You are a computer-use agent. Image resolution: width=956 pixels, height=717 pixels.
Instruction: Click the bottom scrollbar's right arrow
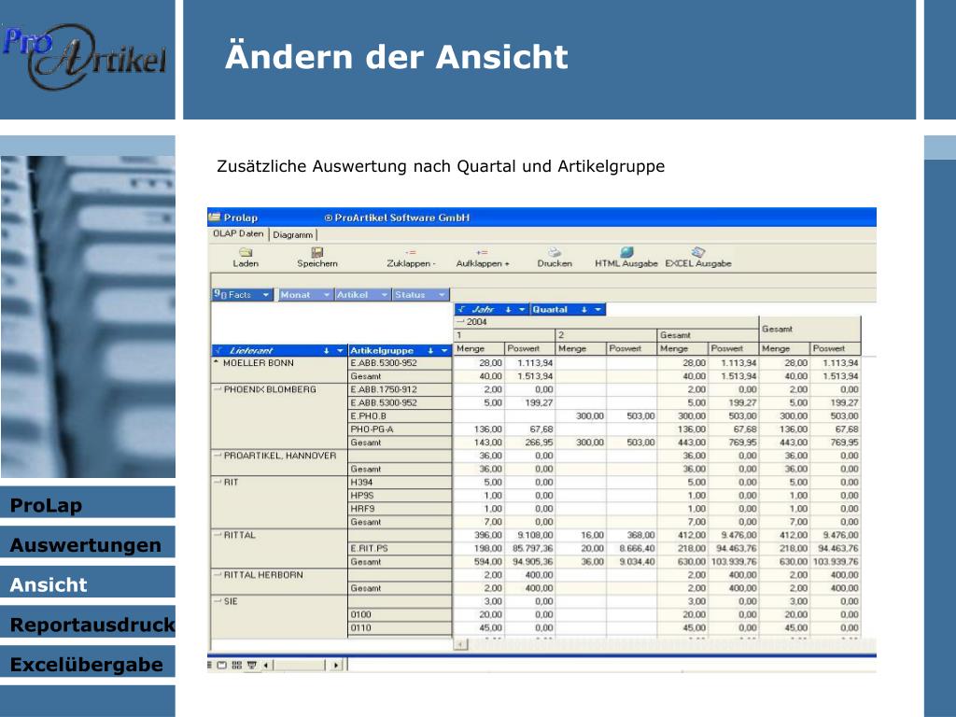336,665
